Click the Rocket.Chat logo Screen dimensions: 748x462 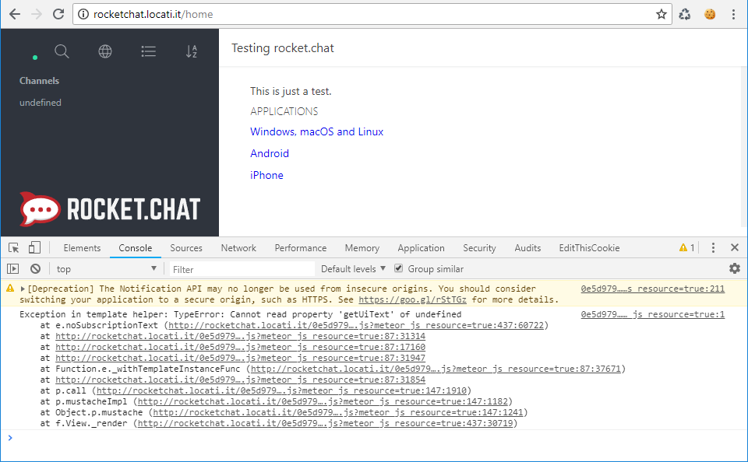pos(110,208)
